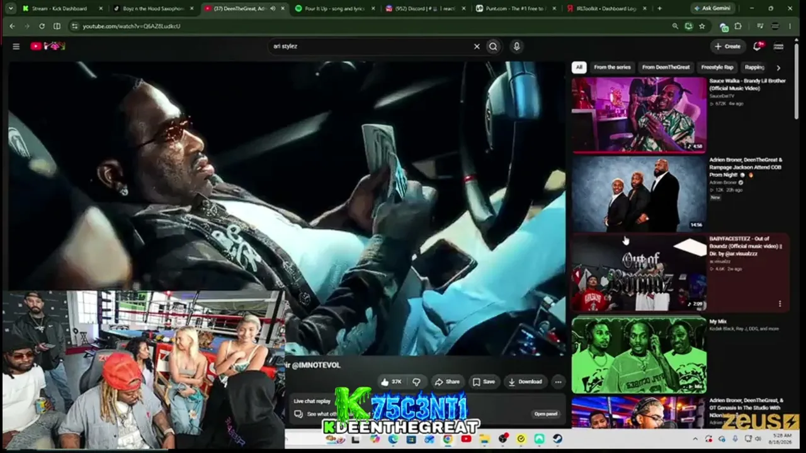The height and width of the screenshot is (453, 806).
Task: Like the video with 37K likes
Action: coord(391,381)
